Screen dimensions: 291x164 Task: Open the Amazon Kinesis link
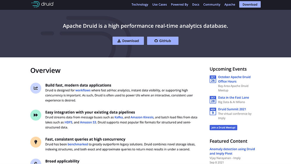(x=142, y=117)
